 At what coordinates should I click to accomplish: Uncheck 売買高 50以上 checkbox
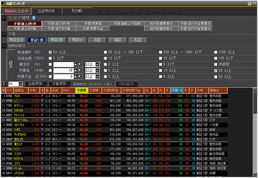click(216, 71)
